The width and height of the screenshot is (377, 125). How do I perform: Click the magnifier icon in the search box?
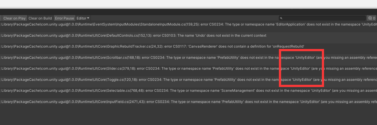(x=281, y=19)
